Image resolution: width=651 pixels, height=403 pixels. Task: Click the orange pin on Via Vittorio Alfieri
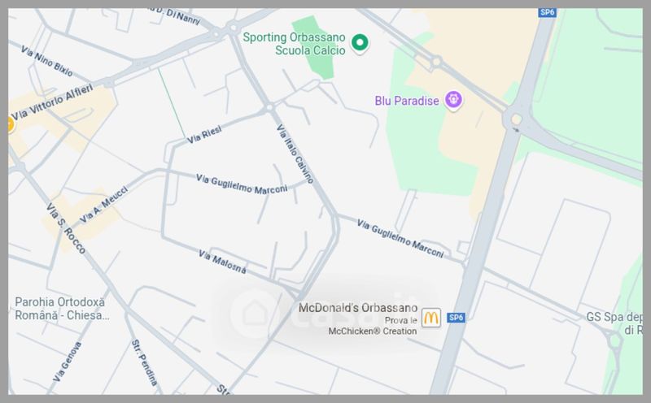pyautogui.click(x=10, y=124)
